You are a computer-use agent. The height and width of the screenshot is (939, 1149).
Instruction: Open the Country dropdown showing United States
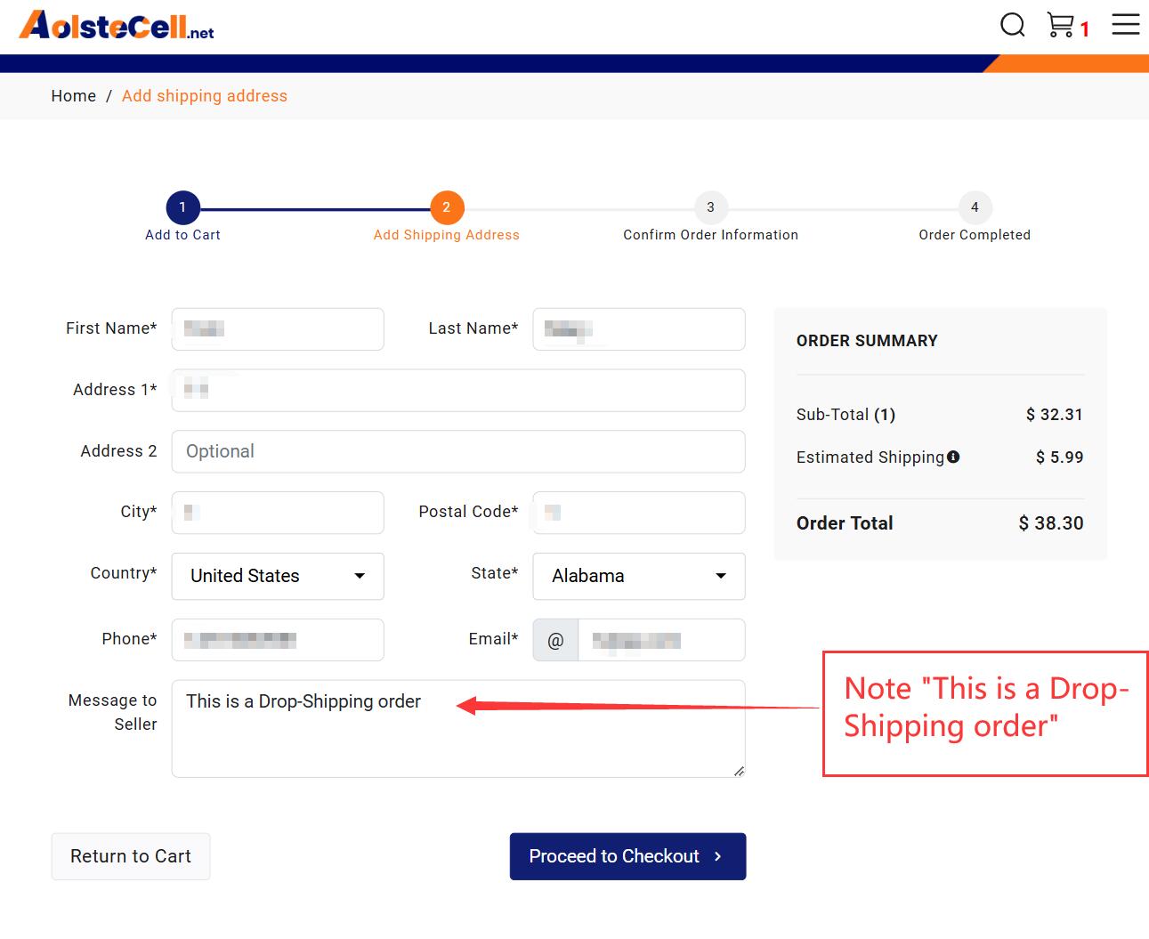[x=277, y=576]
